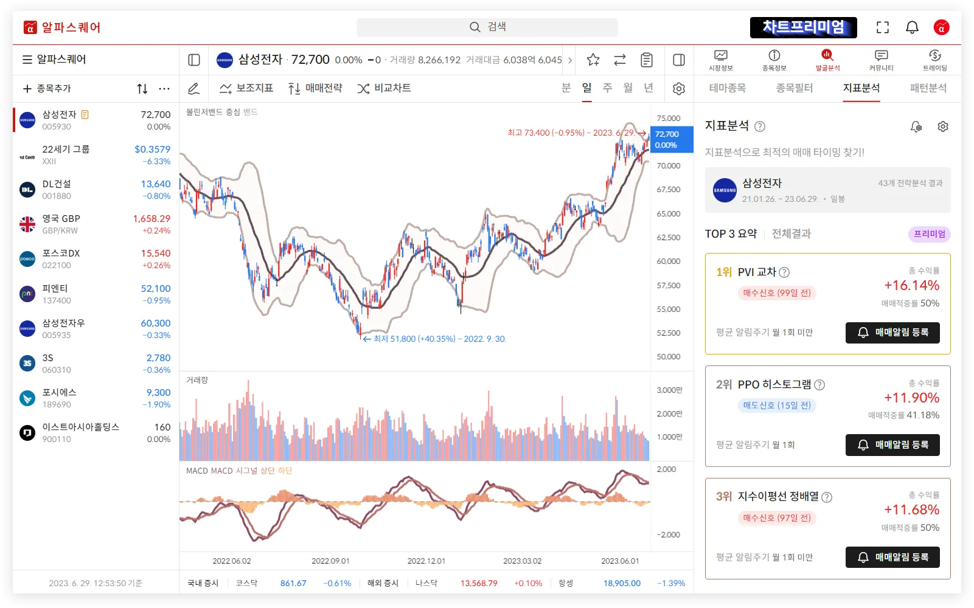
Task: Select the TOP 3 요약 tab
Action: 731,234
